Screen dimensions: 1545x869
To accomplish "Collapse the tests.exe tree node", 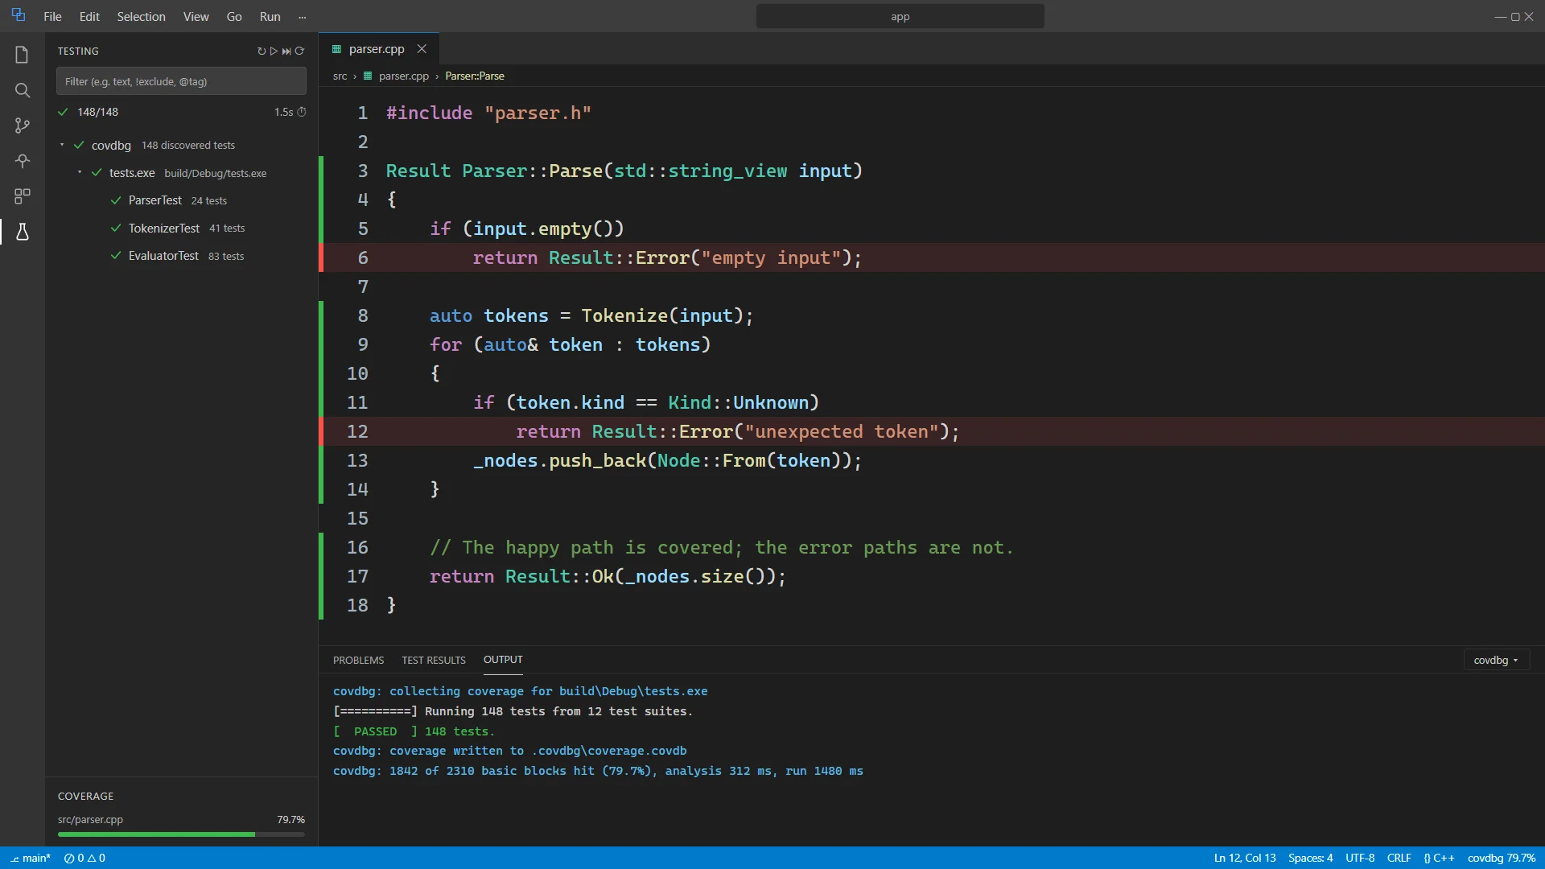I will coord(80,172).
